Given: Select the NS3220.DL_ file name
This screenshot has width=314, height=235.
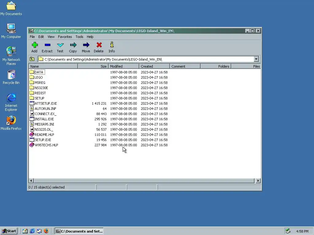Looking at the screenshot, I should [x=44, y=129].
